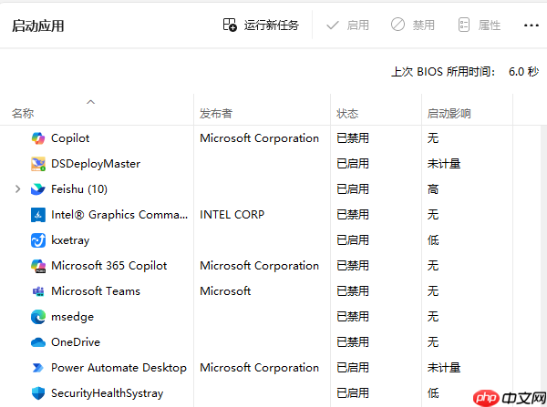
Task: Click 已启用 status in DSDeployMaster row
Action: 353,164
